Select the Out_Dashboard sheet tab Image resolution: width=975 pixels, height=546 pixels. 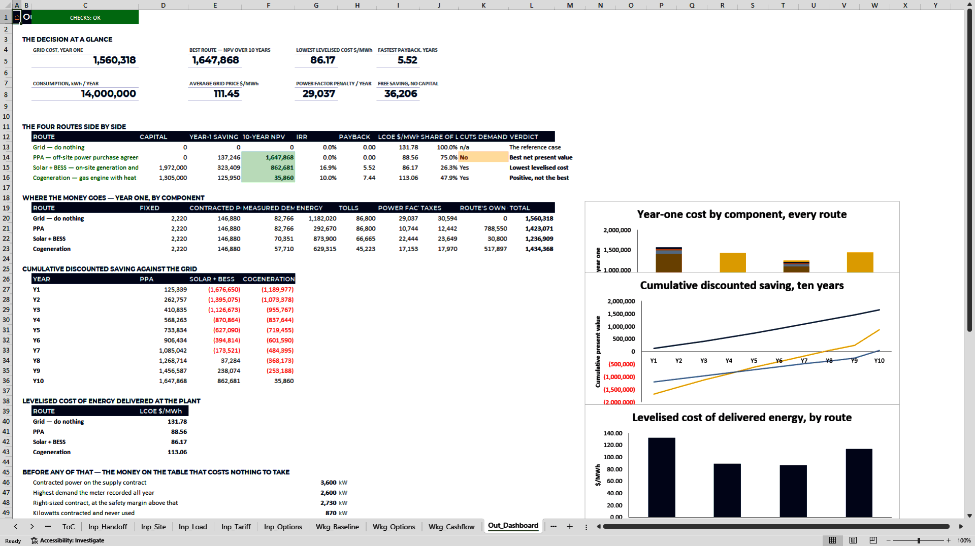point(513,526)
